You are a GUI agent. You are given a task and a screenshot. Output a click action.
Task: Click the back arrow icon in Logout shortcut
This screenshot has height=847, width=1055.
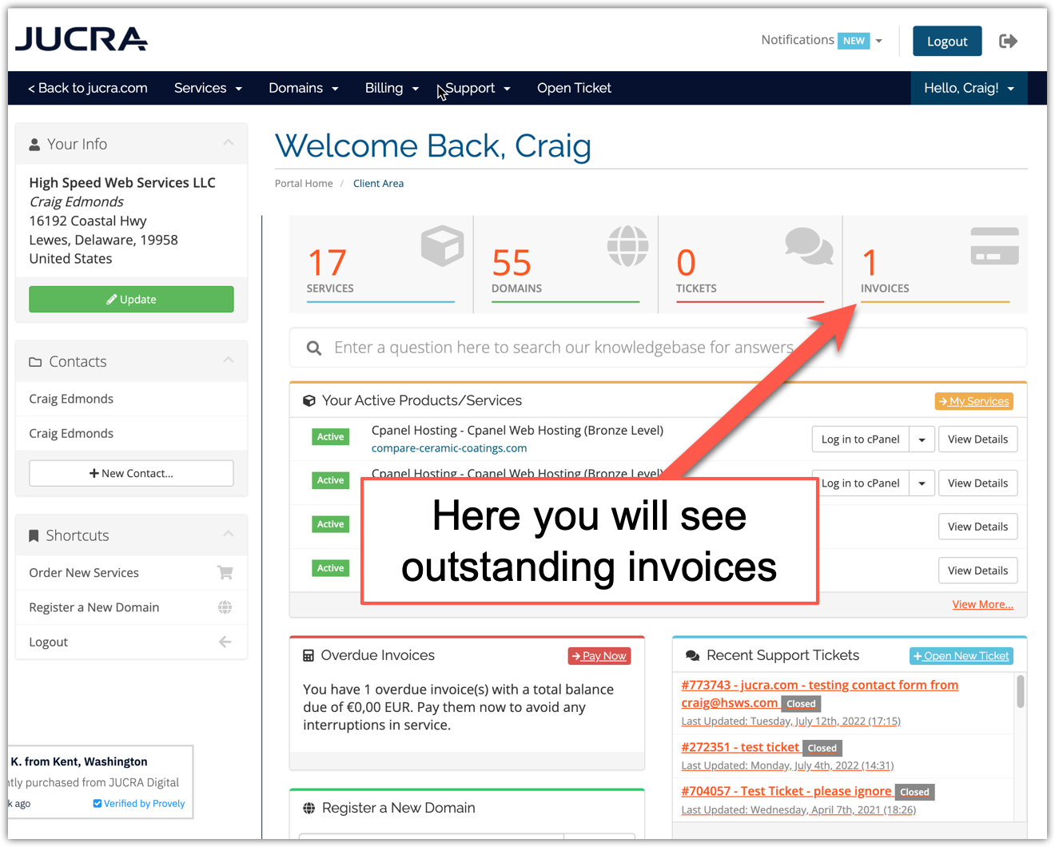225,642
